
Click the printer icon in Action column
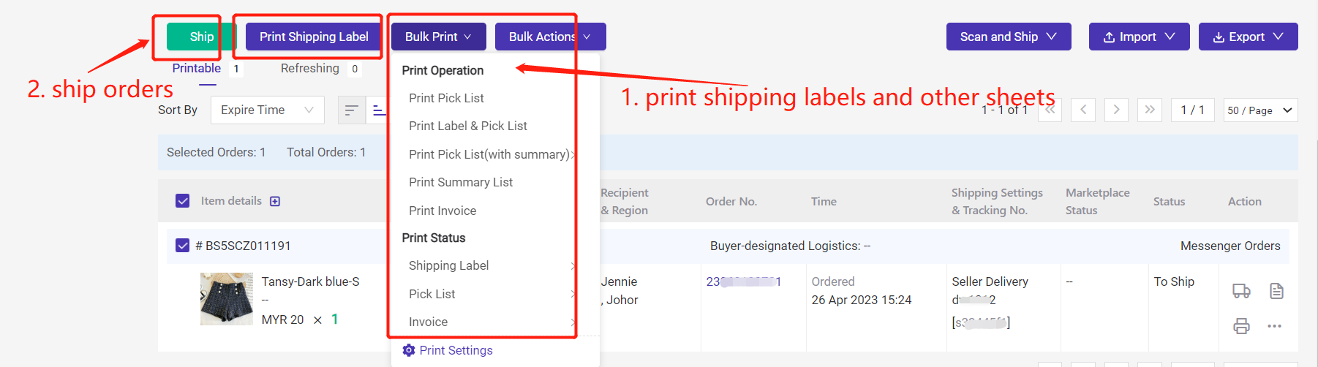(1241, 326)
